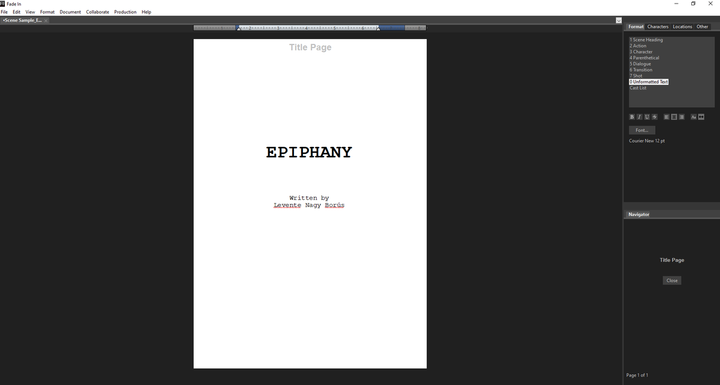The height and width of the screenshot is (385, 720).
Task: Center-align the text
Action: coord(674,116)
